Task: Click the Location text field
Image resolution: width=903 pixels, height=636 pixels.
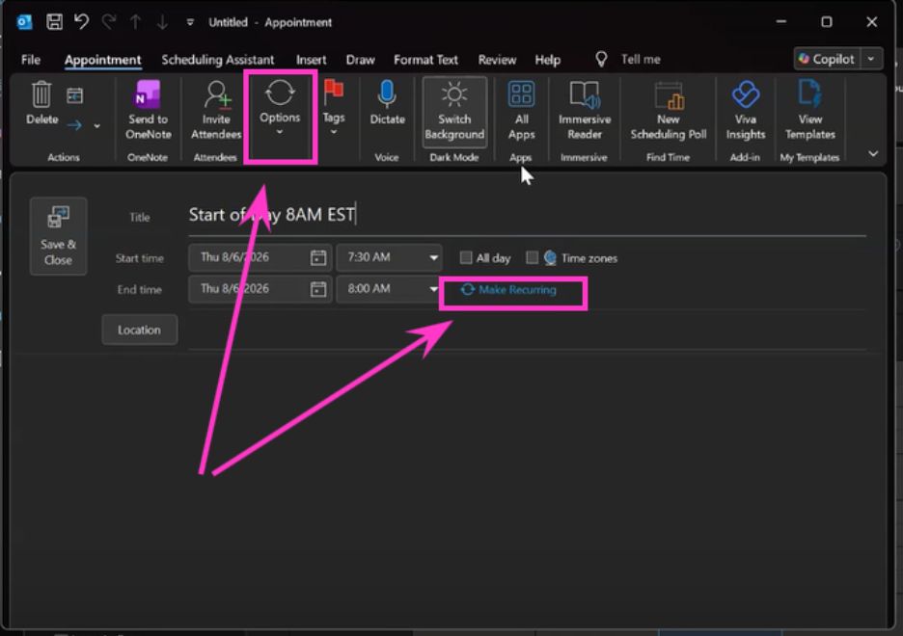Action: [x=527, y=331]
